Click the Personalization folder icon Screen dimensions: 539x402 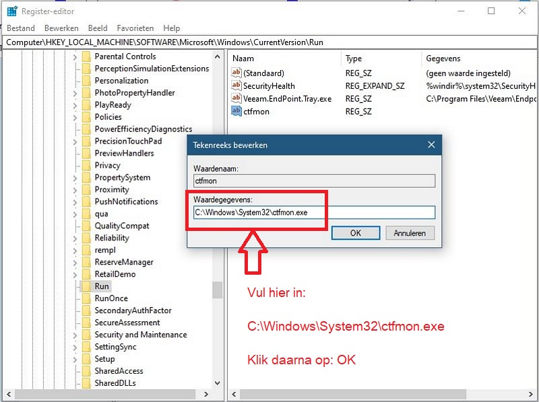pyautogui.click(x=86, y=80)
